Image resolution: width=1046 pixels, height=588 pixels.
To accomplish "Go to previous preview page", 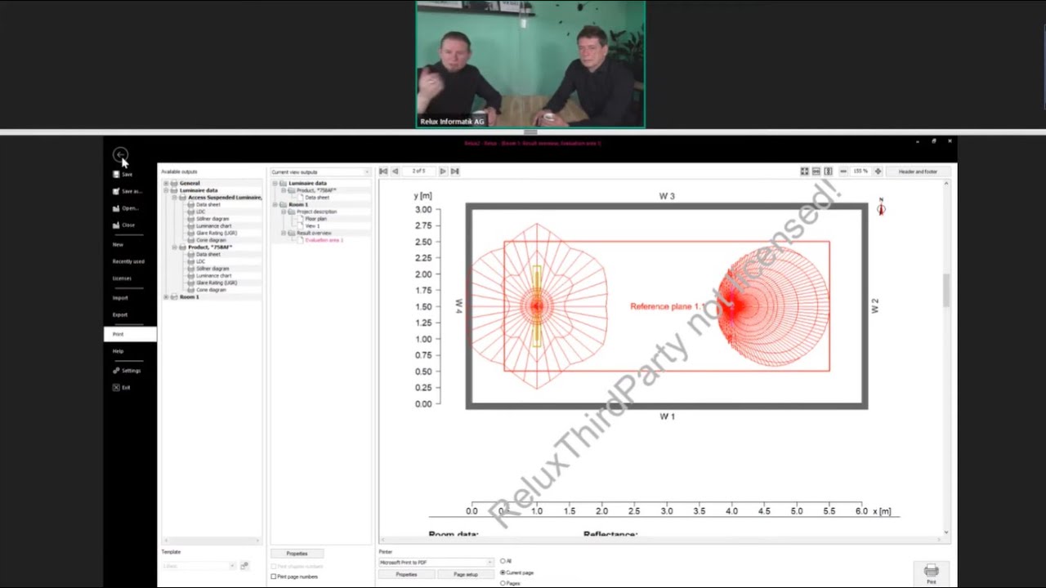I will coord(396,171).
